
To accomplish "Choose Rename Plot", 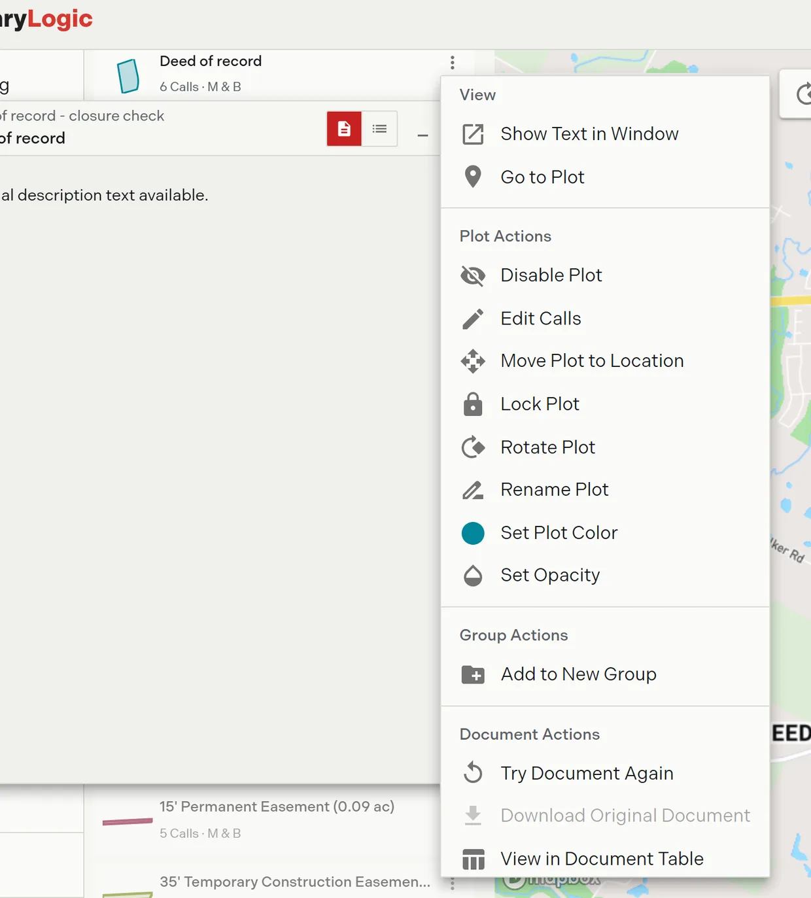I will (605, 490).
